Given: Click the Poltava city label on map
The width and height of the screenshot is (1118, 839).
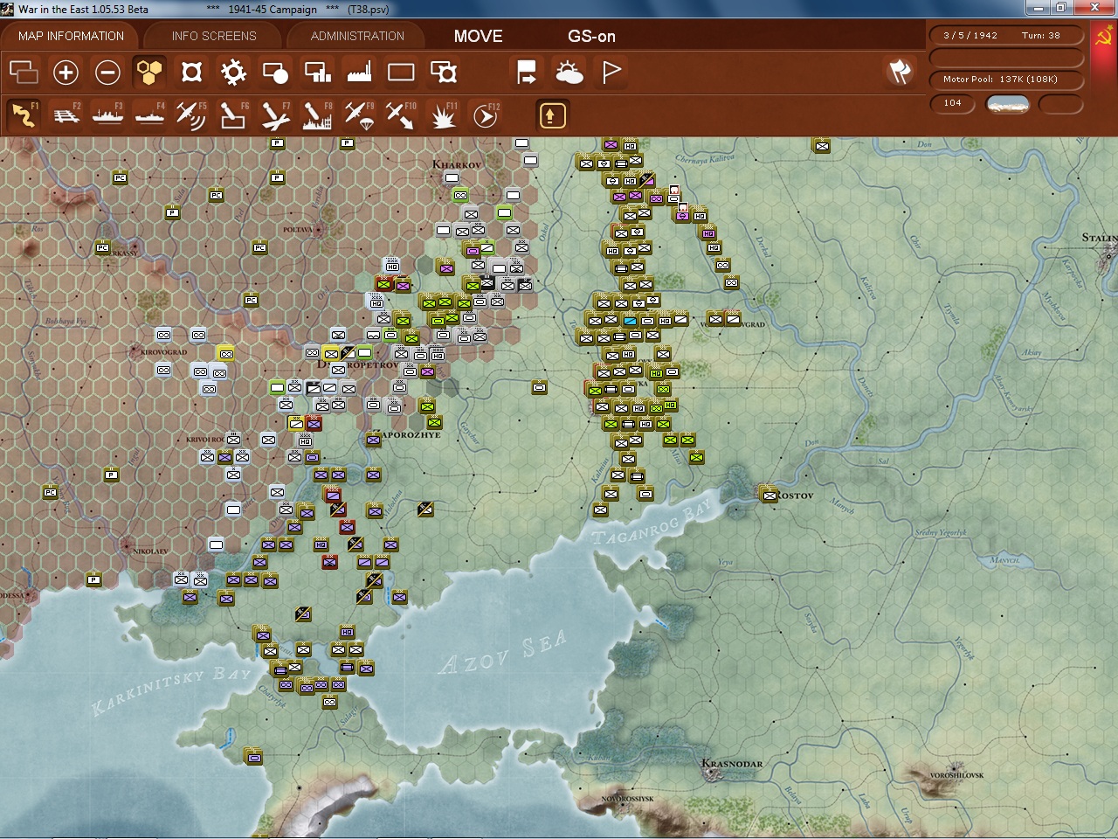Looking at the screenshot, I should (x=297, y=230).
